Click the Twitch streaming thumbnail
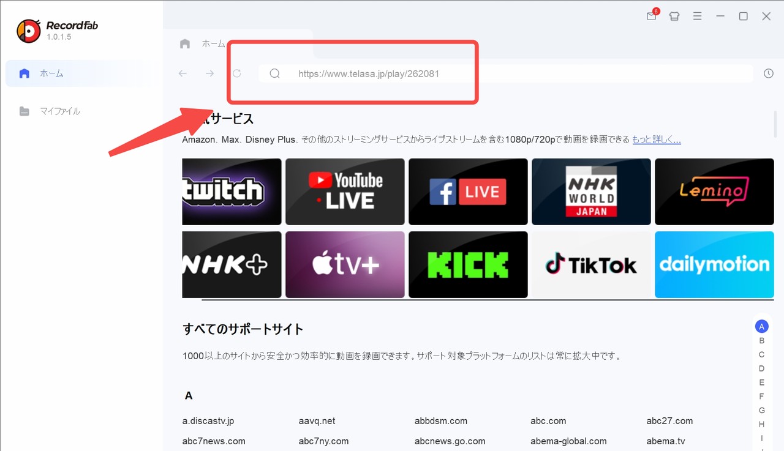The width and height of the screenshot is (784, 451). (x=232, y=191)
